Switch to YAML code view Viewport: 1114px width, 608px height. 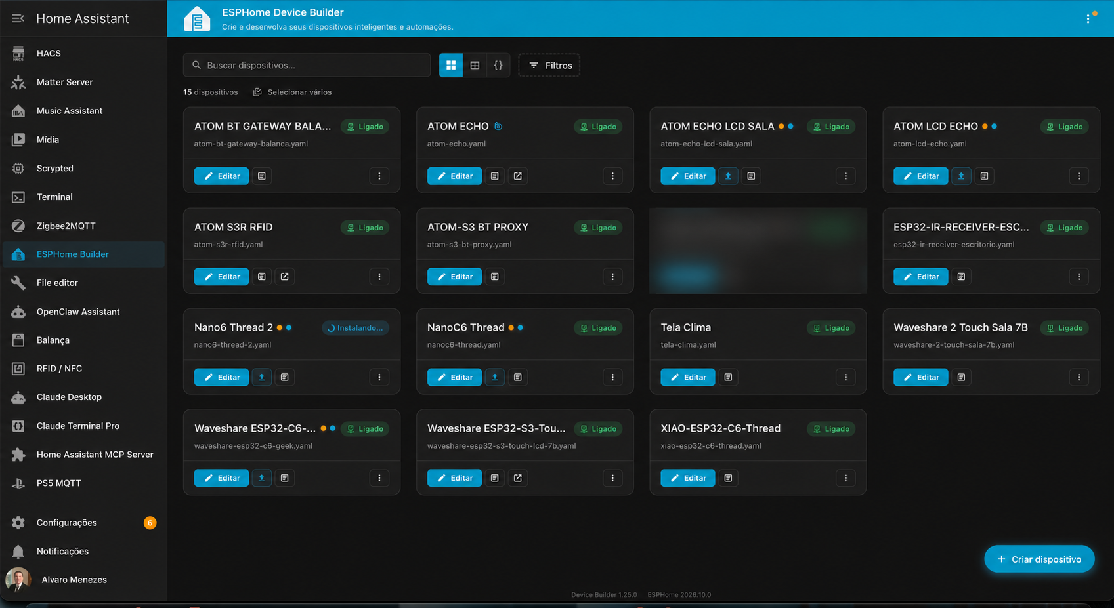coord(498,65)
